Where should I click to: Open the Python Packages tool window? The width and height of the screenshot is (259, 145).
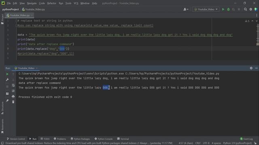tap(80, 139)
